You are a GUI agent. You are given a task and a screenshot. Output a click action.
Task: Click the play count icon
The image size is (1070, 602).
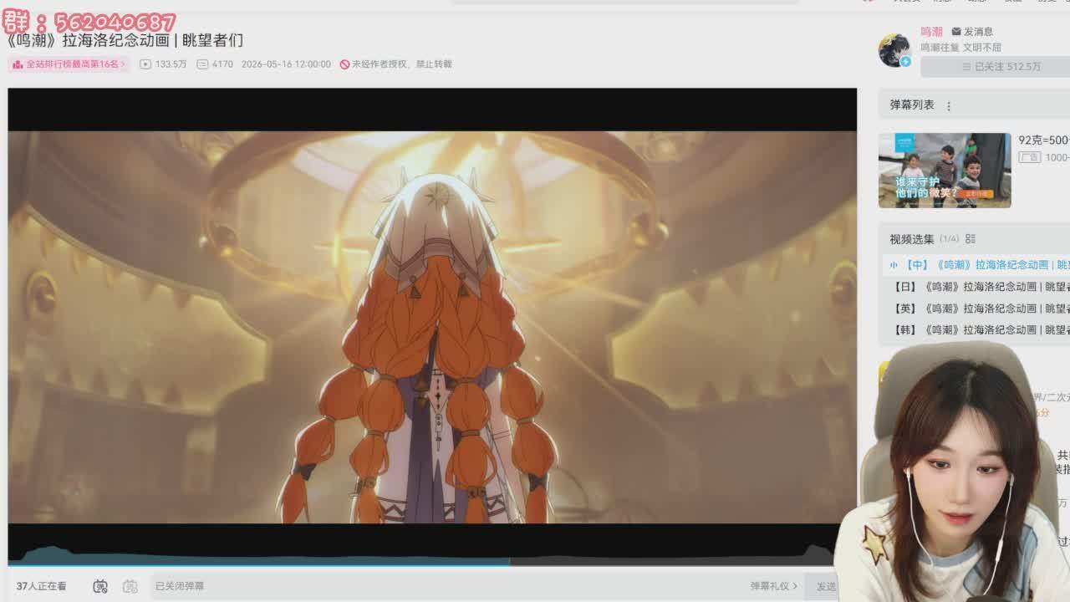145,64
